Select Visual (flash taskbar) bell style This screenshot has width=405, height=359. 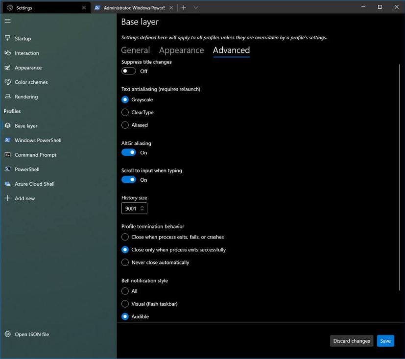pyautogui.click(x=149, y=304)
